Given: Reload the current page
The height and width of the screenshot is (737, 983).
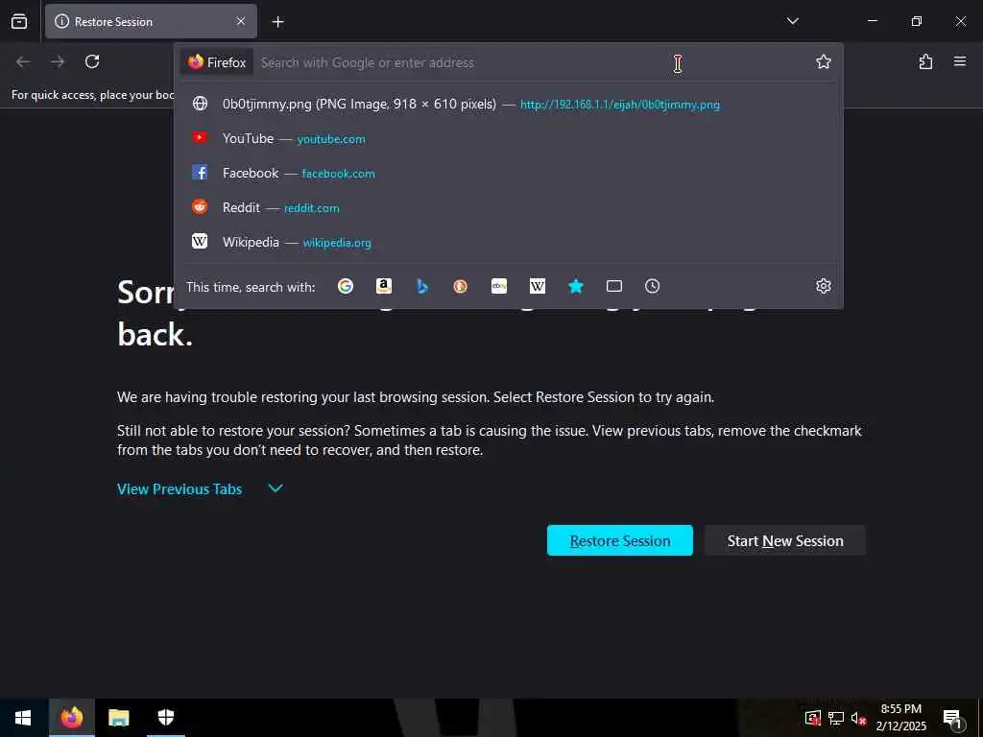Looking at the screenshot, I should pyautogui.click(x=92, y=61).
